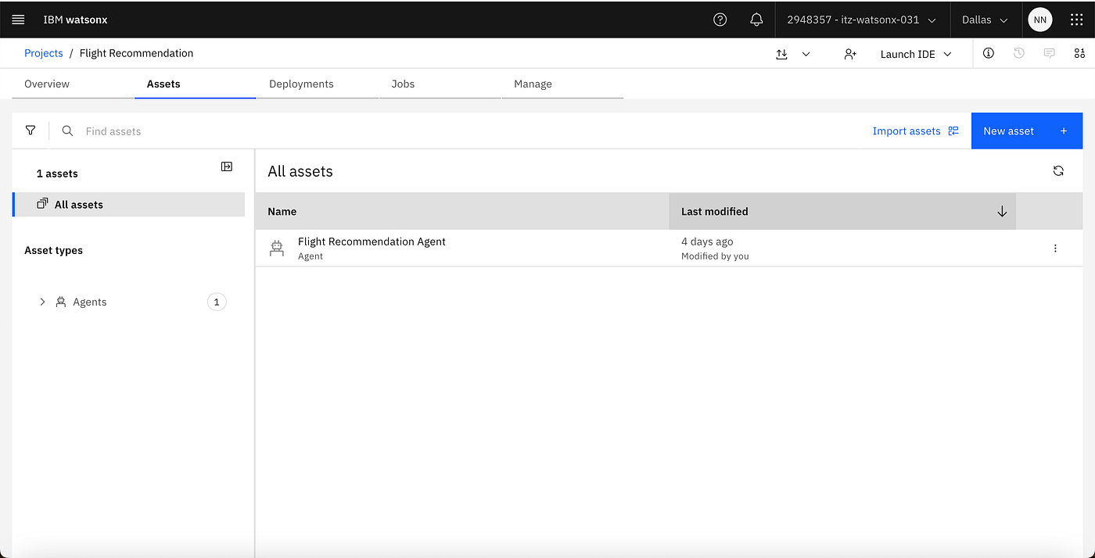Open the chevron next to the import/export arrows
The height and width of the screenshot is (558, 1095).
pyautogui.click(x=806, y=54)
